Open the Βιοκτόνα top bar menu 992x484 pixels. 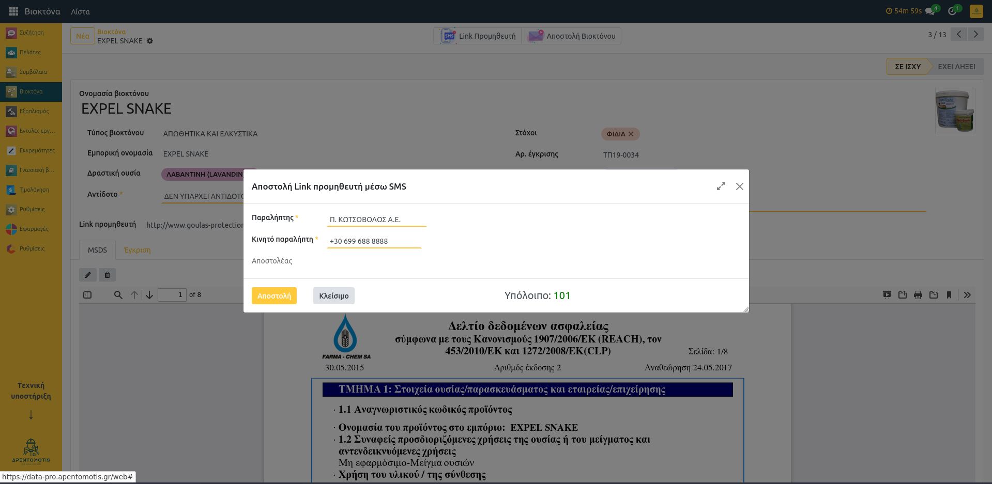click(42, 11)
